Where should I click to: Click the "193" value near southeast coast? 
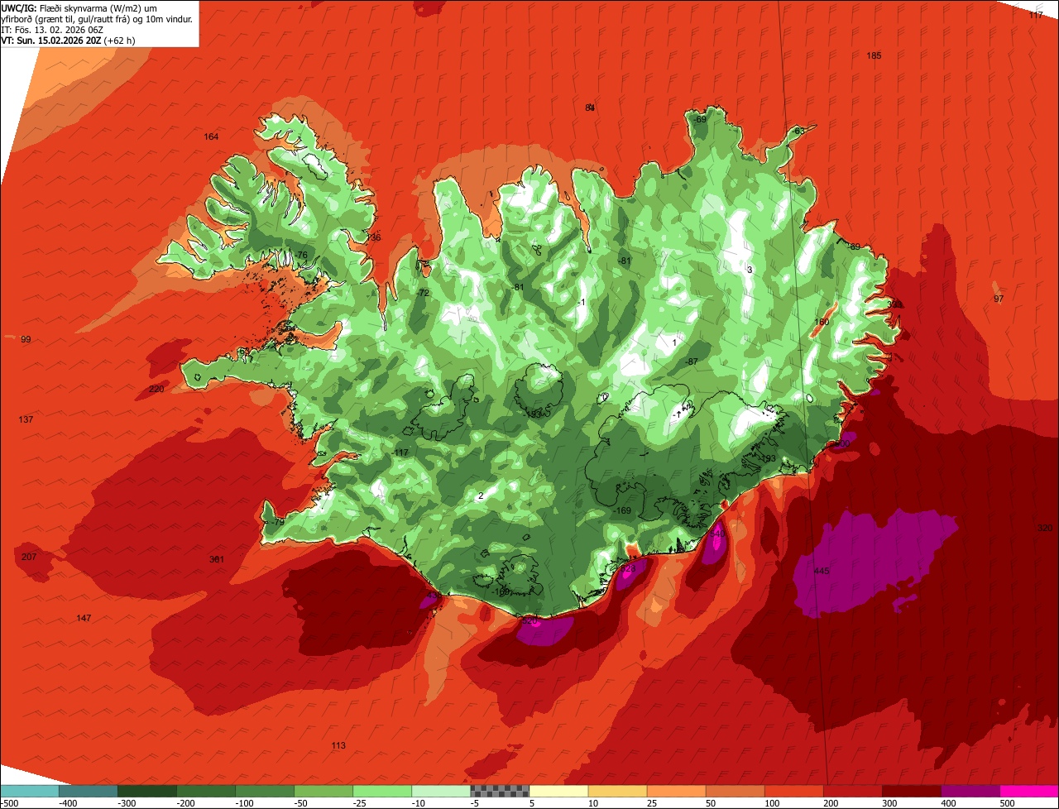pyautogui.click(x=769, y=459)
